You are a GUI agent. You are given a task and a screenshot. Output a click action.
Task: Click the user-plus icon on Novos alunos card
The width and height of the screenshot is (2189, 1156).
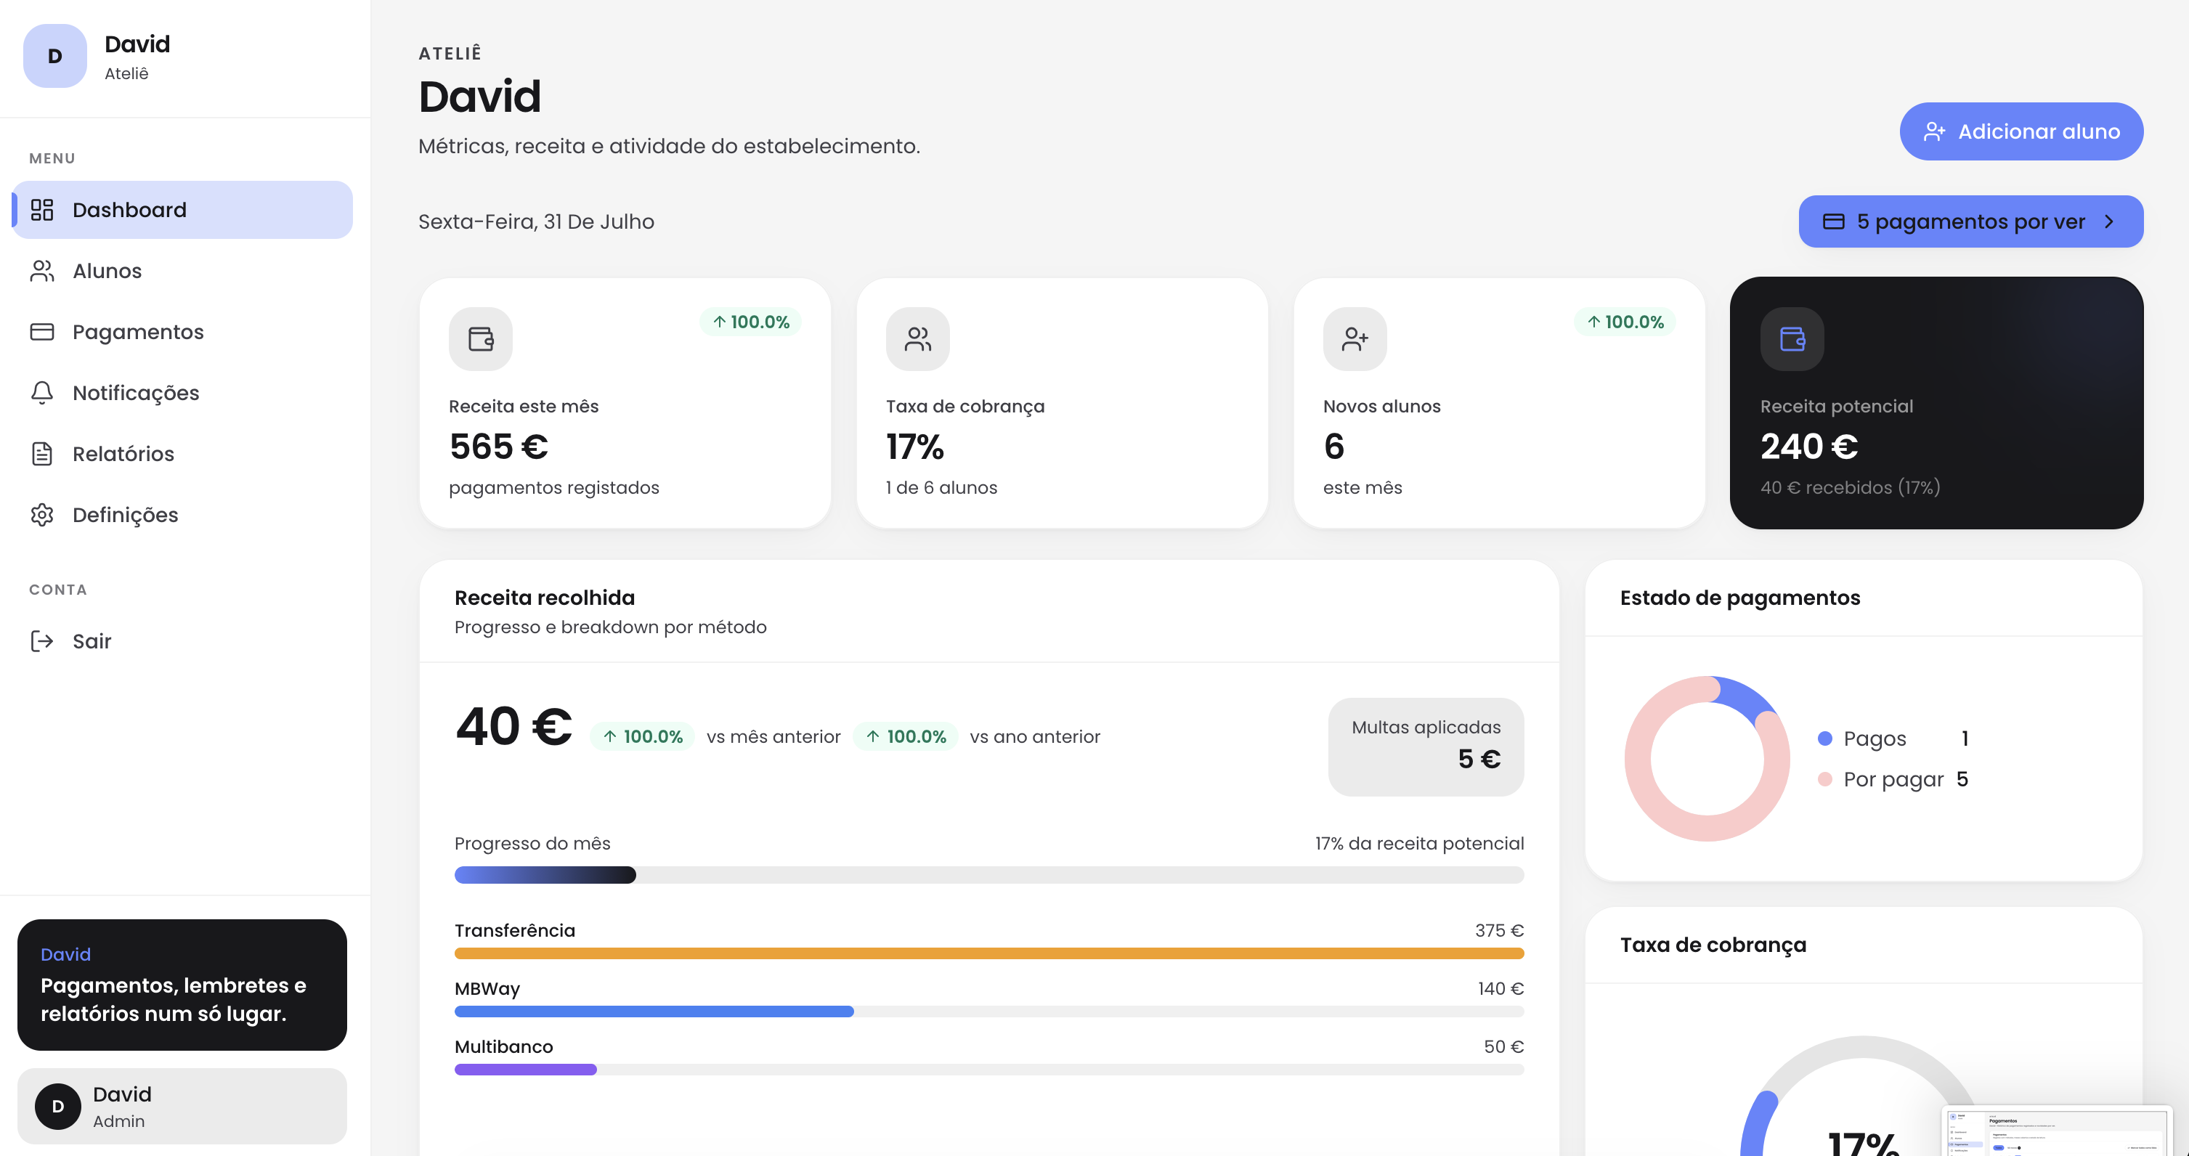(x=1355, y=339)
